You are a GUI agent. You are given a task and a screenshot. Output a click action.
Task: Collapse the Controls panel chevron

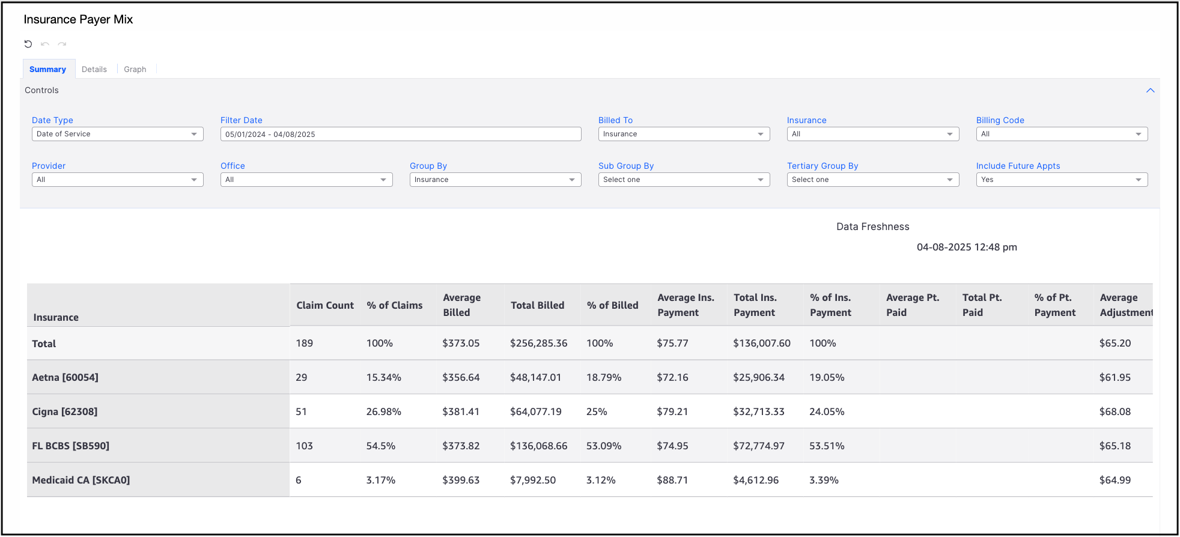(1150, 91)
